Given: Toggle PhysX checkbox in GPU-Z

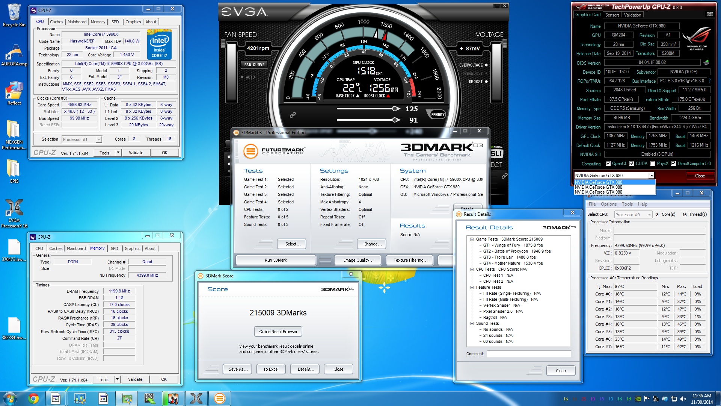Looking at the screenshot, I should pos(653,164).
